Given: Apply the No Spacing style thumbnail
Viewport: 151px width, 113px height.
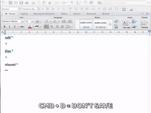Looking at the screenshot, I should coord(100,24).
